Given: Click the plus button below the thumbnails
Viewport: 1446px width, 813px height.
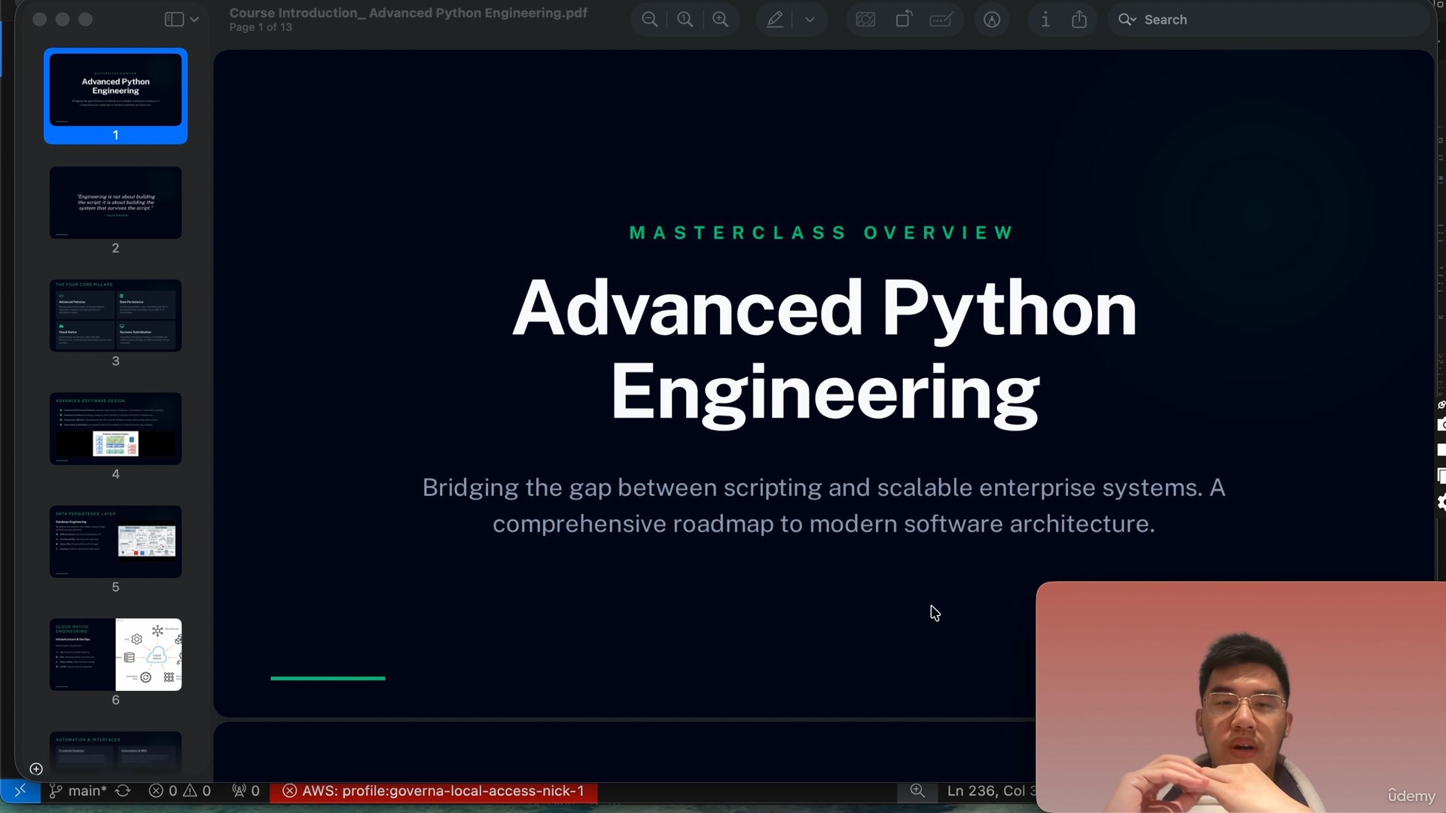Looking at the screenshot, I should tap(36, 769).
